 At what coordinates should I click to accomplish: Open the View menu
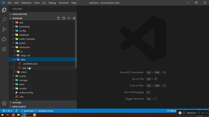click(37, 3)
